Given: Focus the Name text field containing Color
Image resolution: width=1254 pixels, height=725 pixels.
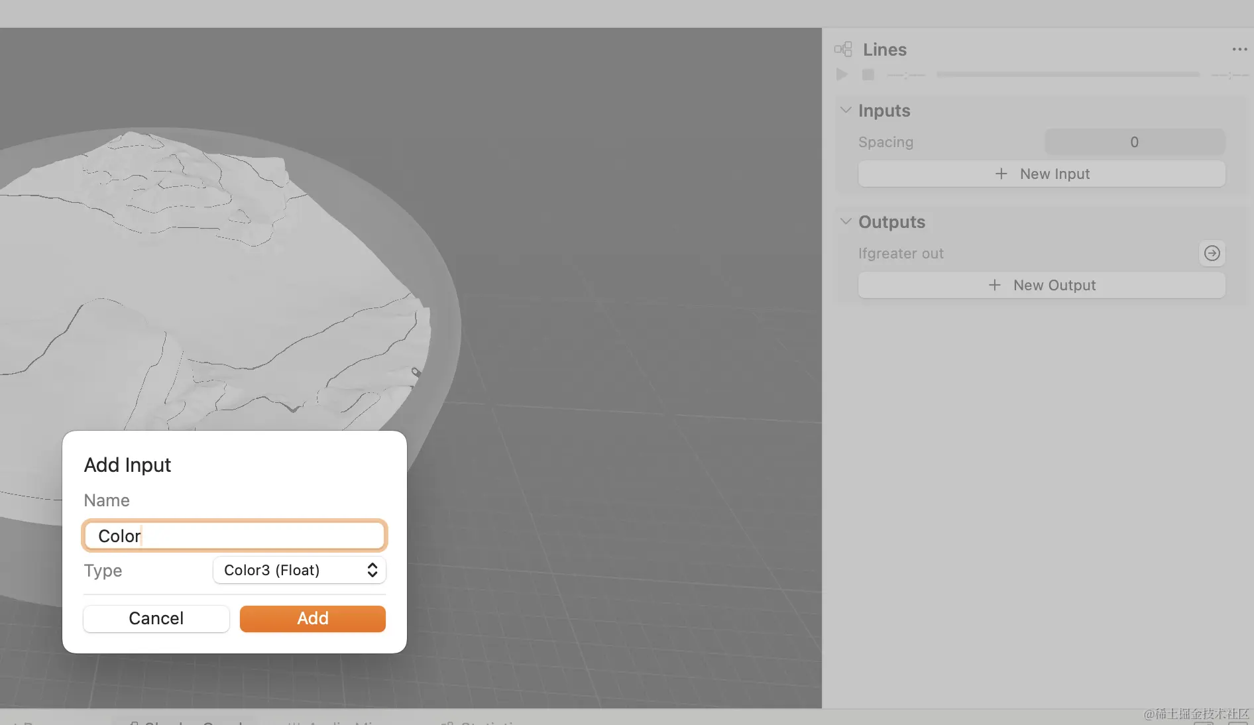Looking at the screenshot, I should [x=235, y=535].
